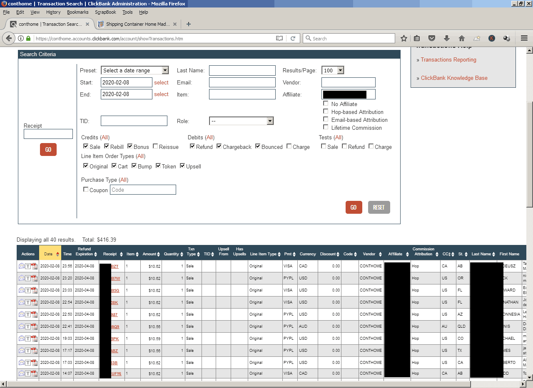Open the ClickBank Knowledge Base link
533x388 pixels.
pyautogui.click(x=454, y=78)
